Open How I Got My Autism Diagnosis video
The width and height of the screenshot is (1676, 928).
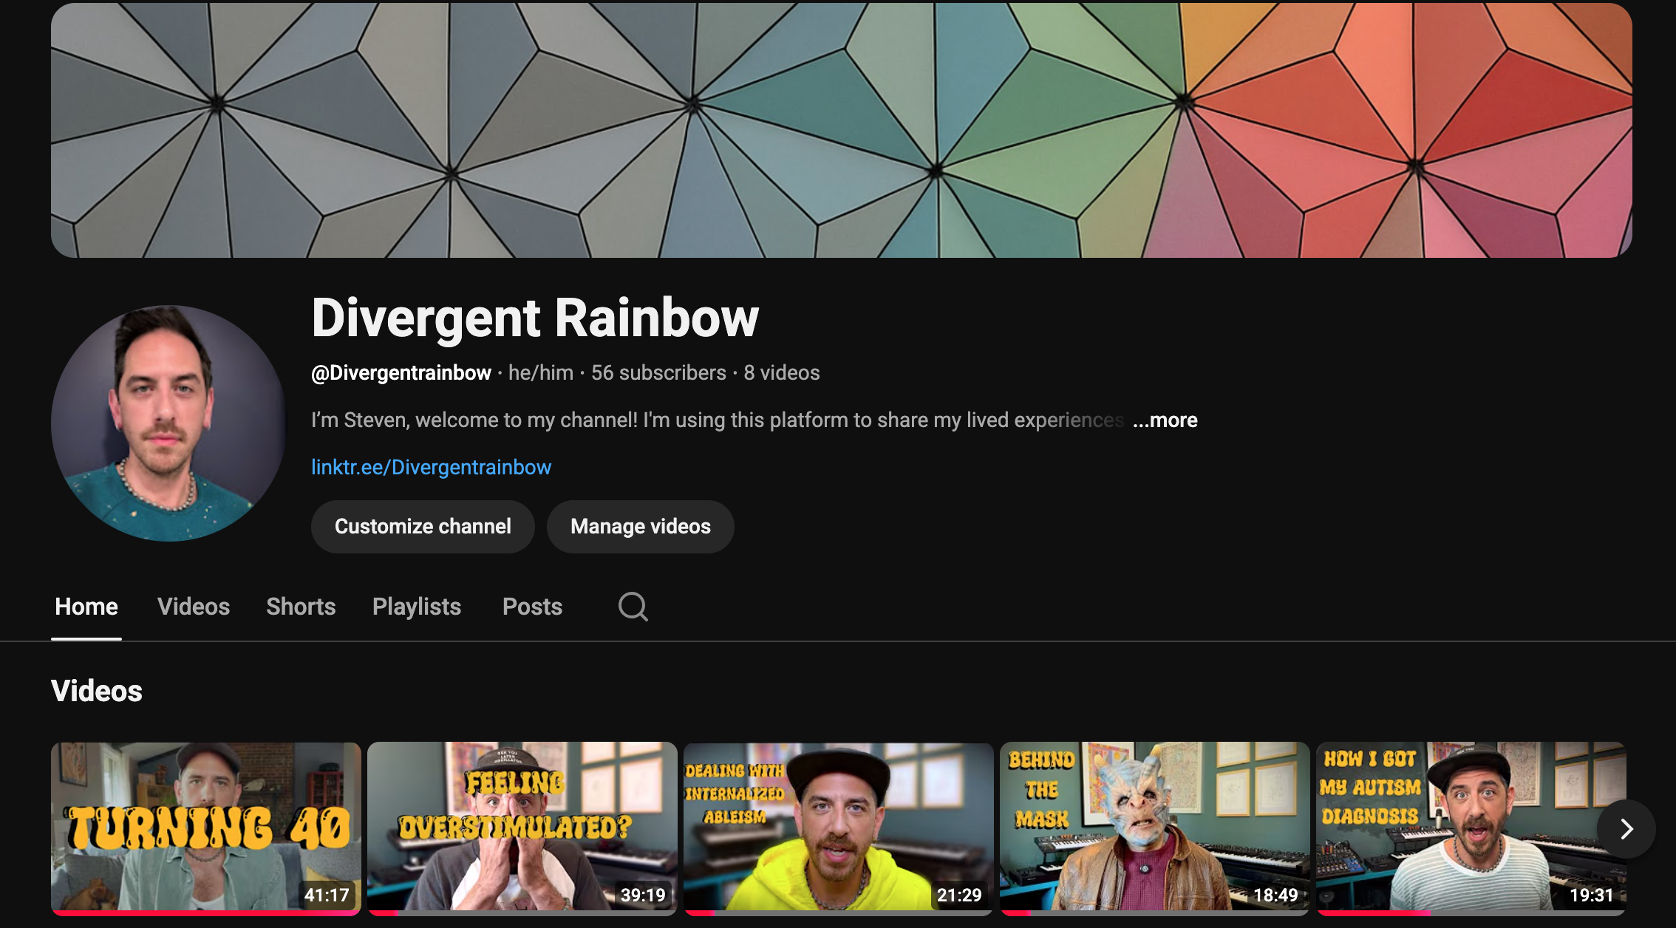[1456, 826]
